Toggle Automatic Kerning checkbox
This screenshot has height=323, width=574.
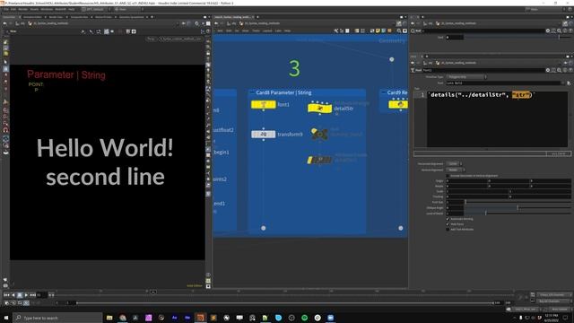[448, 219]
